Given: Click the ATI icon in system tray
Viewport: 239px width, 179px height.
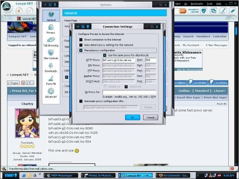Looking at the screenshot, I should pos(219,176).
